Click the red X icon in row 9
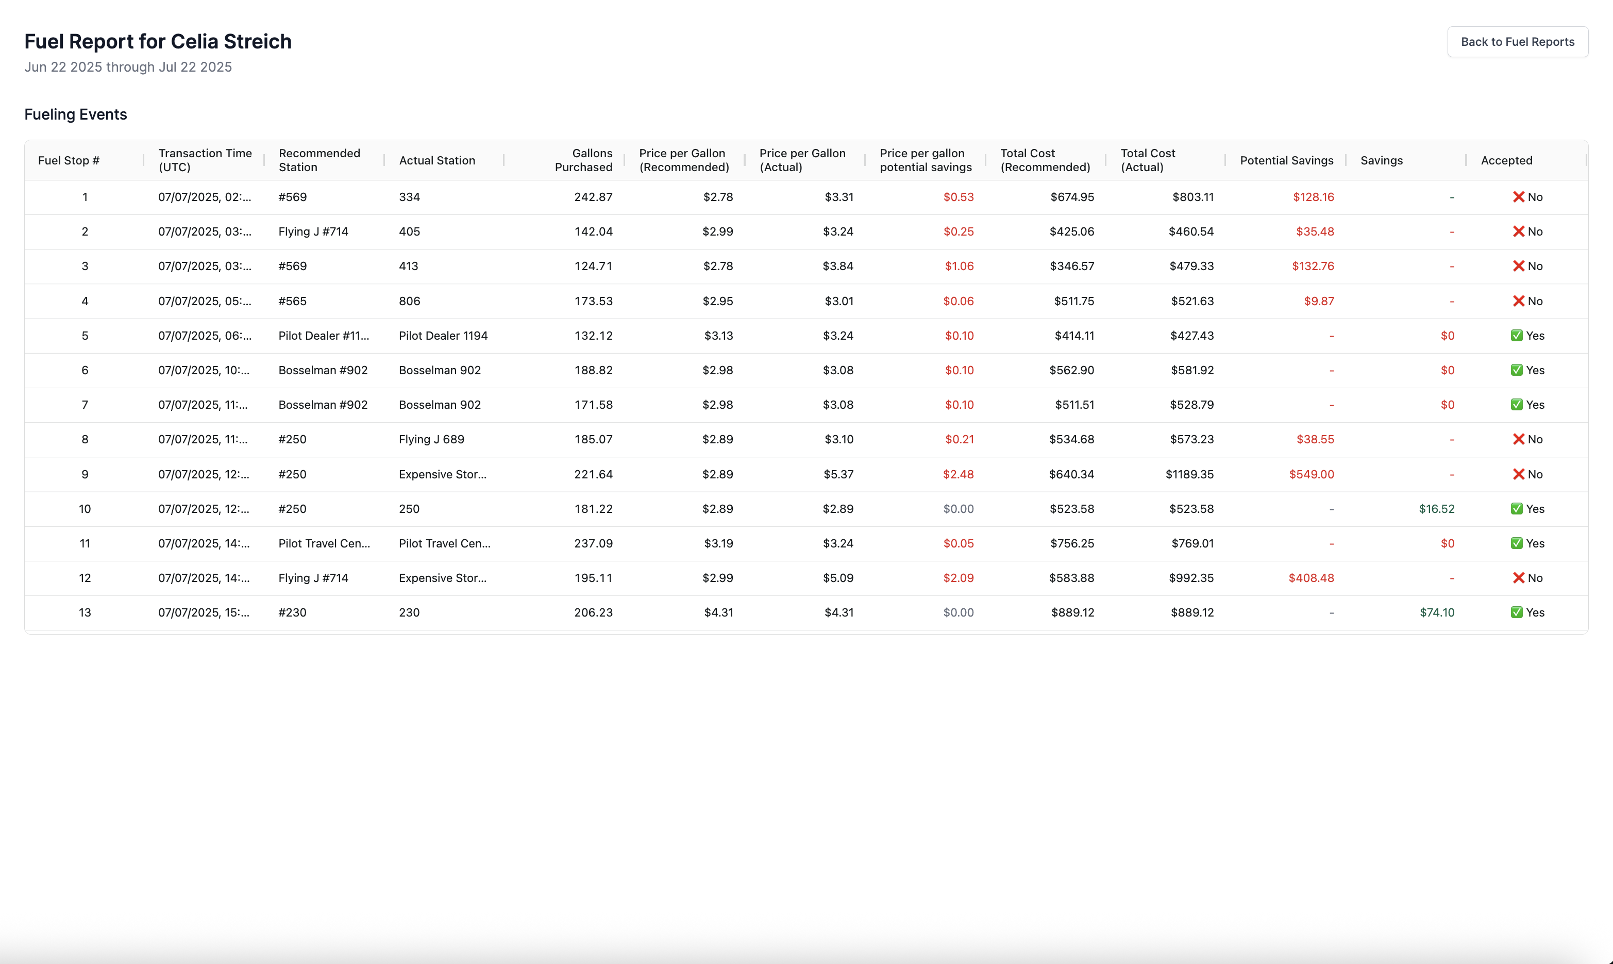 tap(1518, 474)
